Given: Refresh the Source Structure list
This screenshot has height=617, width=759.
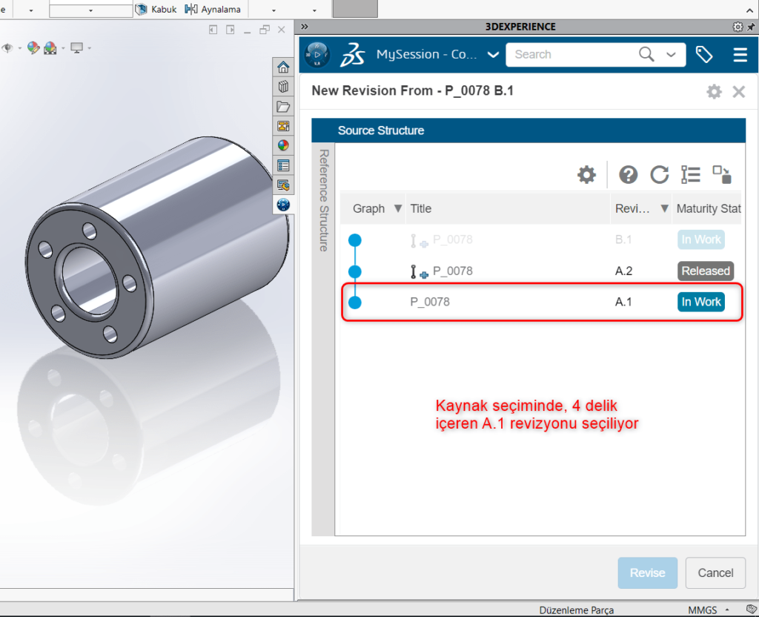Looking at the screenshot, I should click(660, 174).
